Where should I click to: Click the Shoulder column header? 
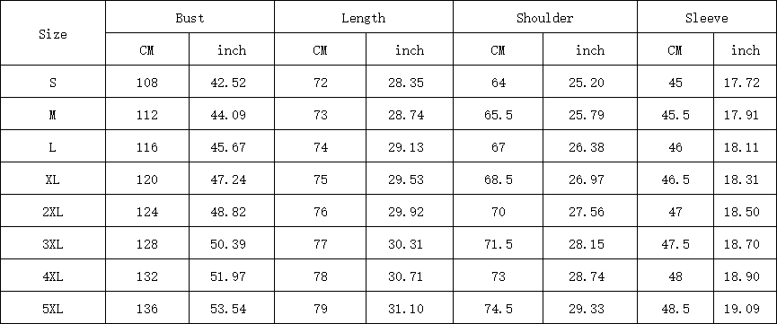(544, 18)
